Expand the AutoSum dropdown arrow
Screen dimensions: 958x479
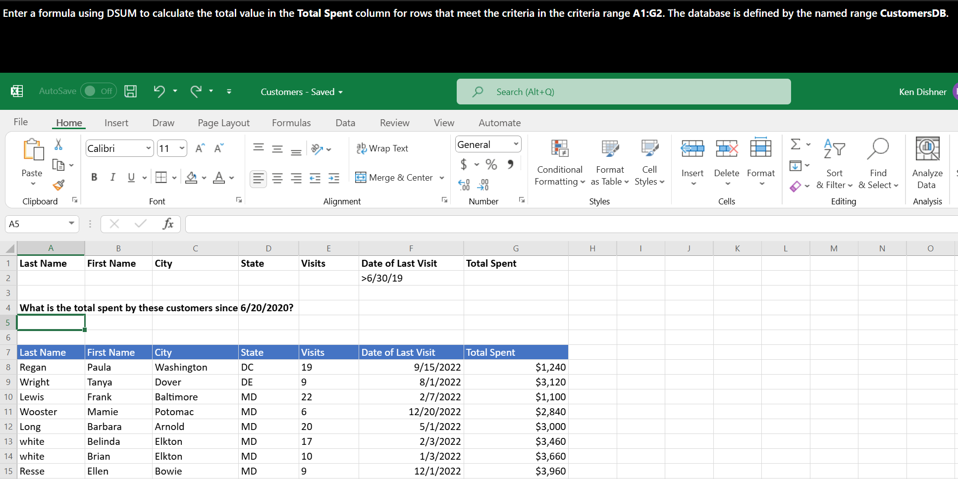pos(808,144)
